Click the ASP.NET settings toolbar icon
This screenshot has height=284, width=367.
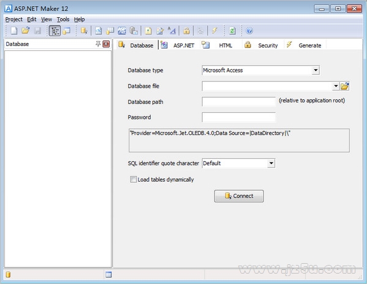pyautogui.click(x=122, y=31)
